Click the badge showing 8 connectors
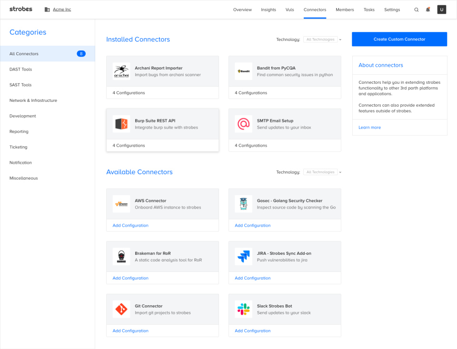 81,54
